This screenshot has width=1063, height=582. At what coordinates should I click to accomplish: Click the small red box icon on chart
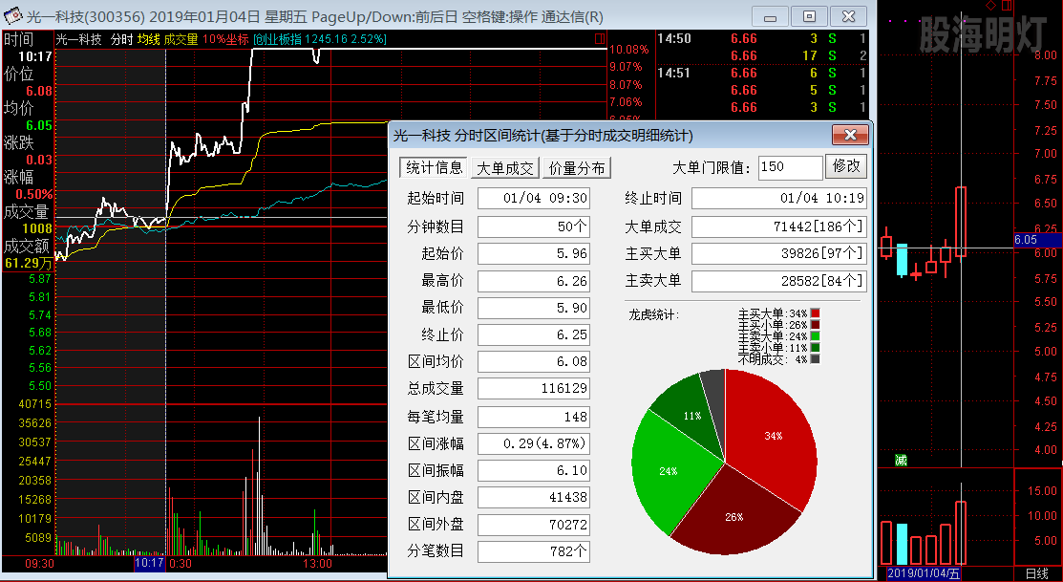(x=599, y=39)
